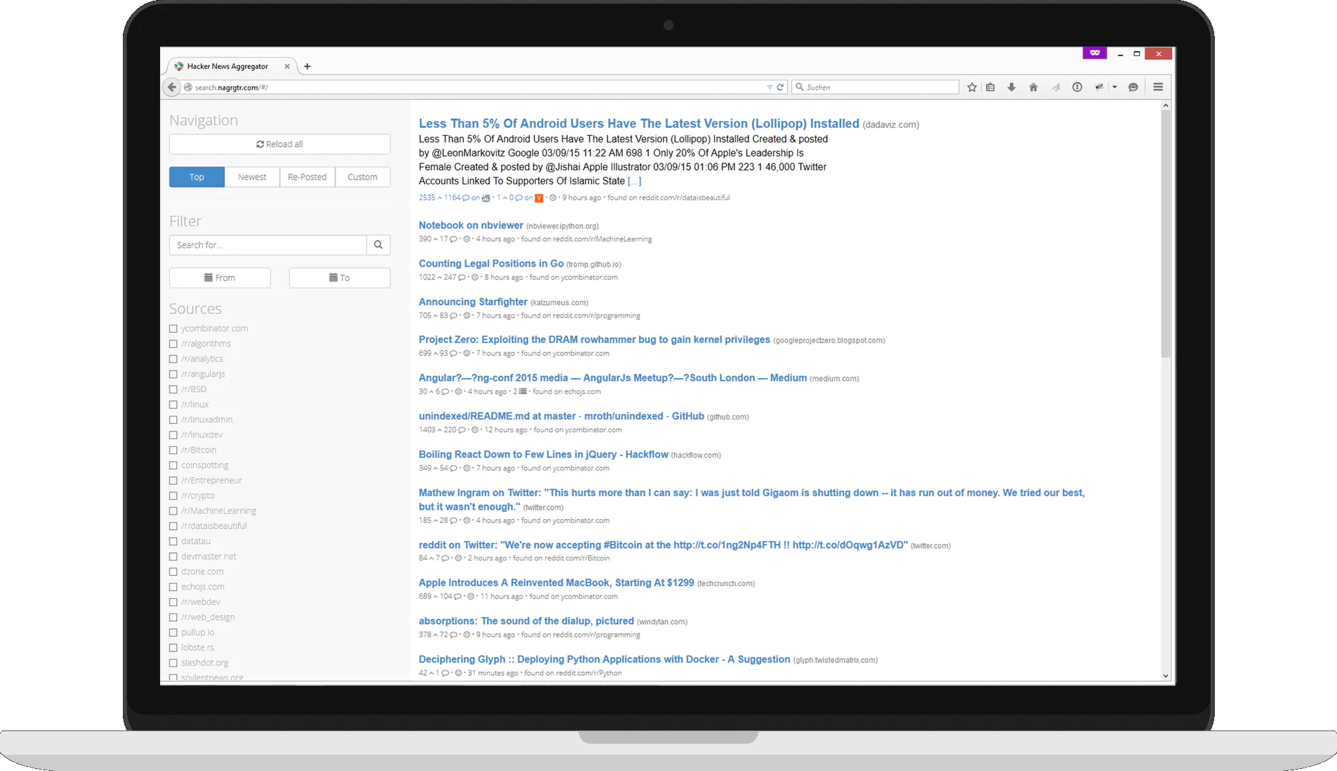This screenshot has width=1337, height=771.
Task: Open the Announcing Starfighter link
Action: click(473, 302)
